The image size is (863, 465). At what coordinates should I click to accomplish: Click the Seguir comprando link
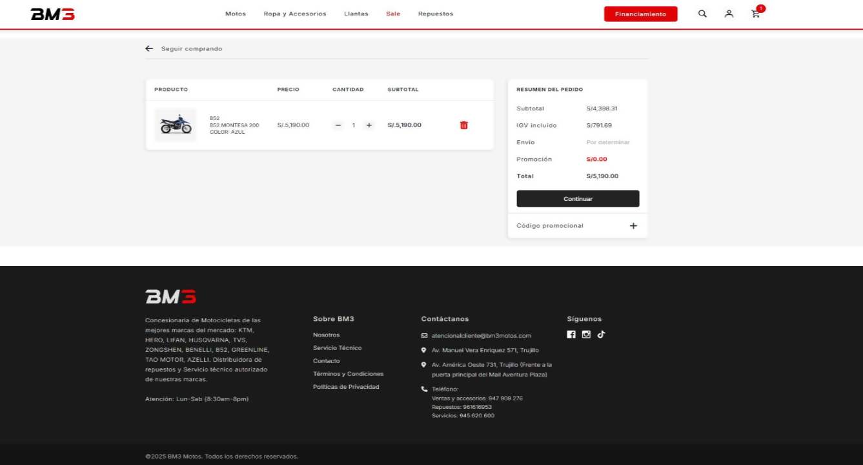point(192,48)
